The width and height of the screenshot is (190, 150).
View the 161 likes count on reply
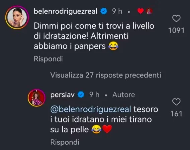pos(176,114)
